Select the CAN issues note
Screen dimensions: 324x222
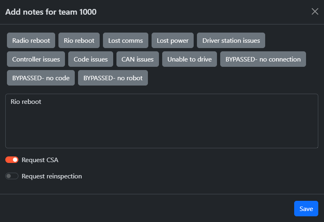pyautogui.click(x=138, y=59)
